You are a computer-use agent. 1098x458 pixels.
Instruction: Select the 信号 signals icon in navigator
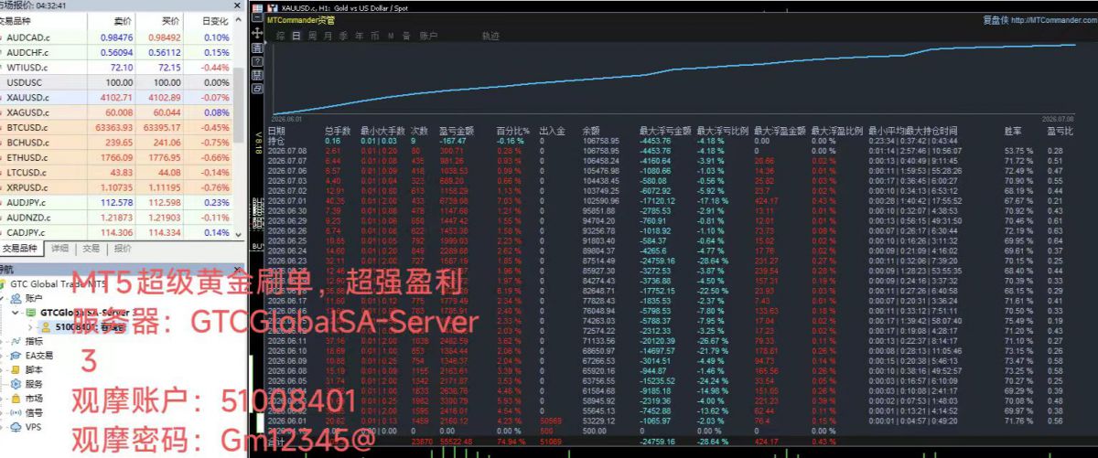16,412
